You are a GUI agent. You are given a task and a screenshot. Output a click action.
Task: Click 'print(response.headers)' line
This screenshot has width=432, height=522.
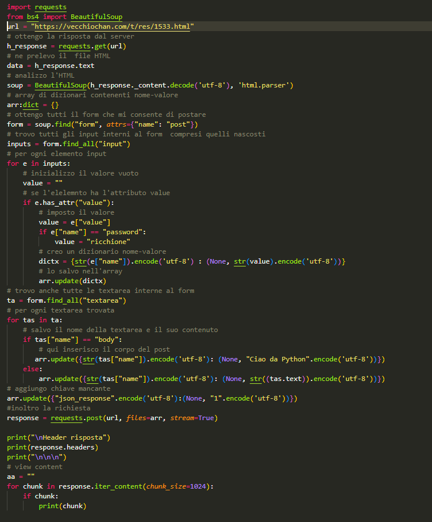click(52, 447)
